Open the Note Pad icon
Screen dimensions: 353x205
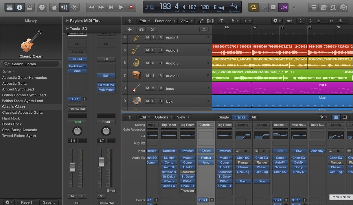coord(323,7)
